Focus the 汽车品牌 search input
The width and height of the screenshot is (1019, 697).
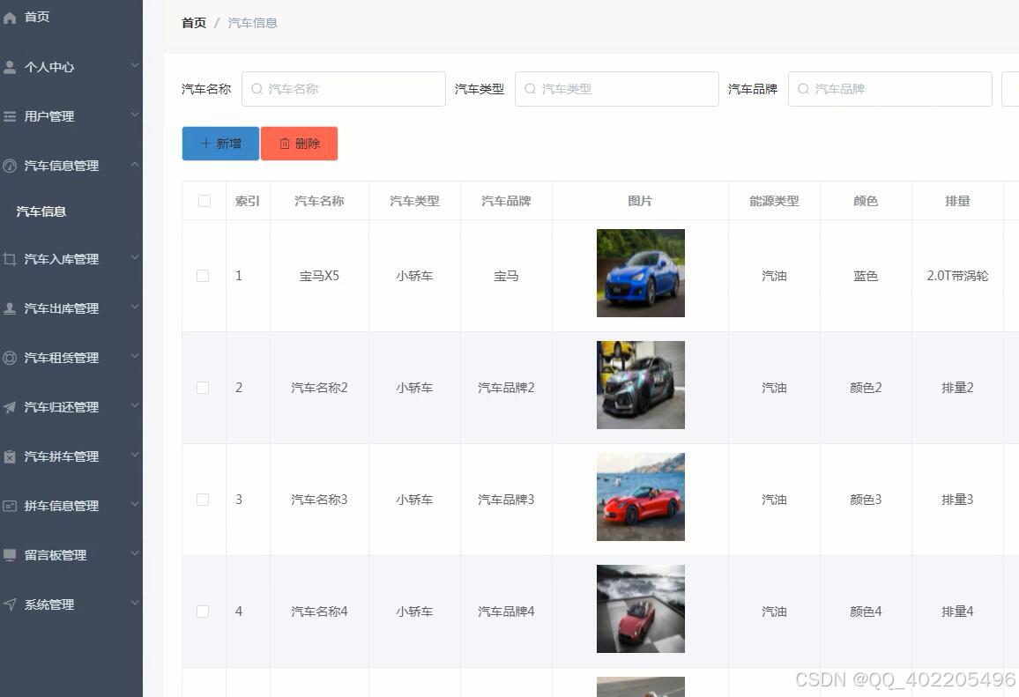[x=890, y=89]
